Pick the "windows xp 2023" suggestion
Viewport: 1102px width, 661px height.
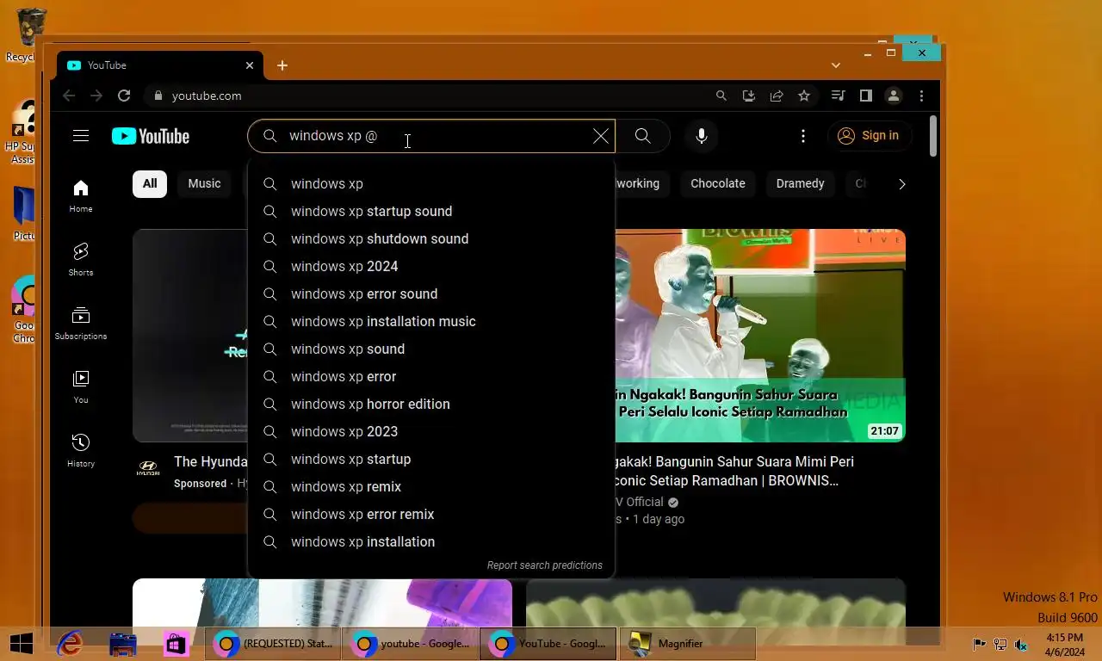point(431,431)
